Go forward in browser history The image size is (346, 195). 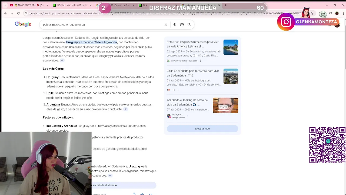click(12, 13)
